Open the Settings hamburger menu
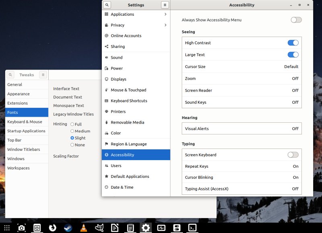The width and height of the screenshot is (322, 233). tap(165, 5)
